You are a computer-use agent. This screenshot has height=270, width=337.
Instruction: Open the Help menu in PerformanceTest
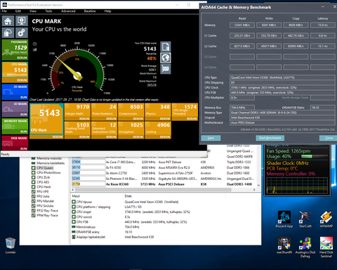(x=107, y=11)
